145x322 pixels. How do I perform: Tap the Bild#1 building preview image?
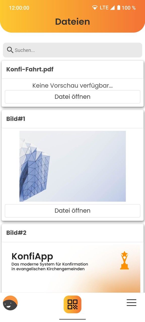(72, 166)
